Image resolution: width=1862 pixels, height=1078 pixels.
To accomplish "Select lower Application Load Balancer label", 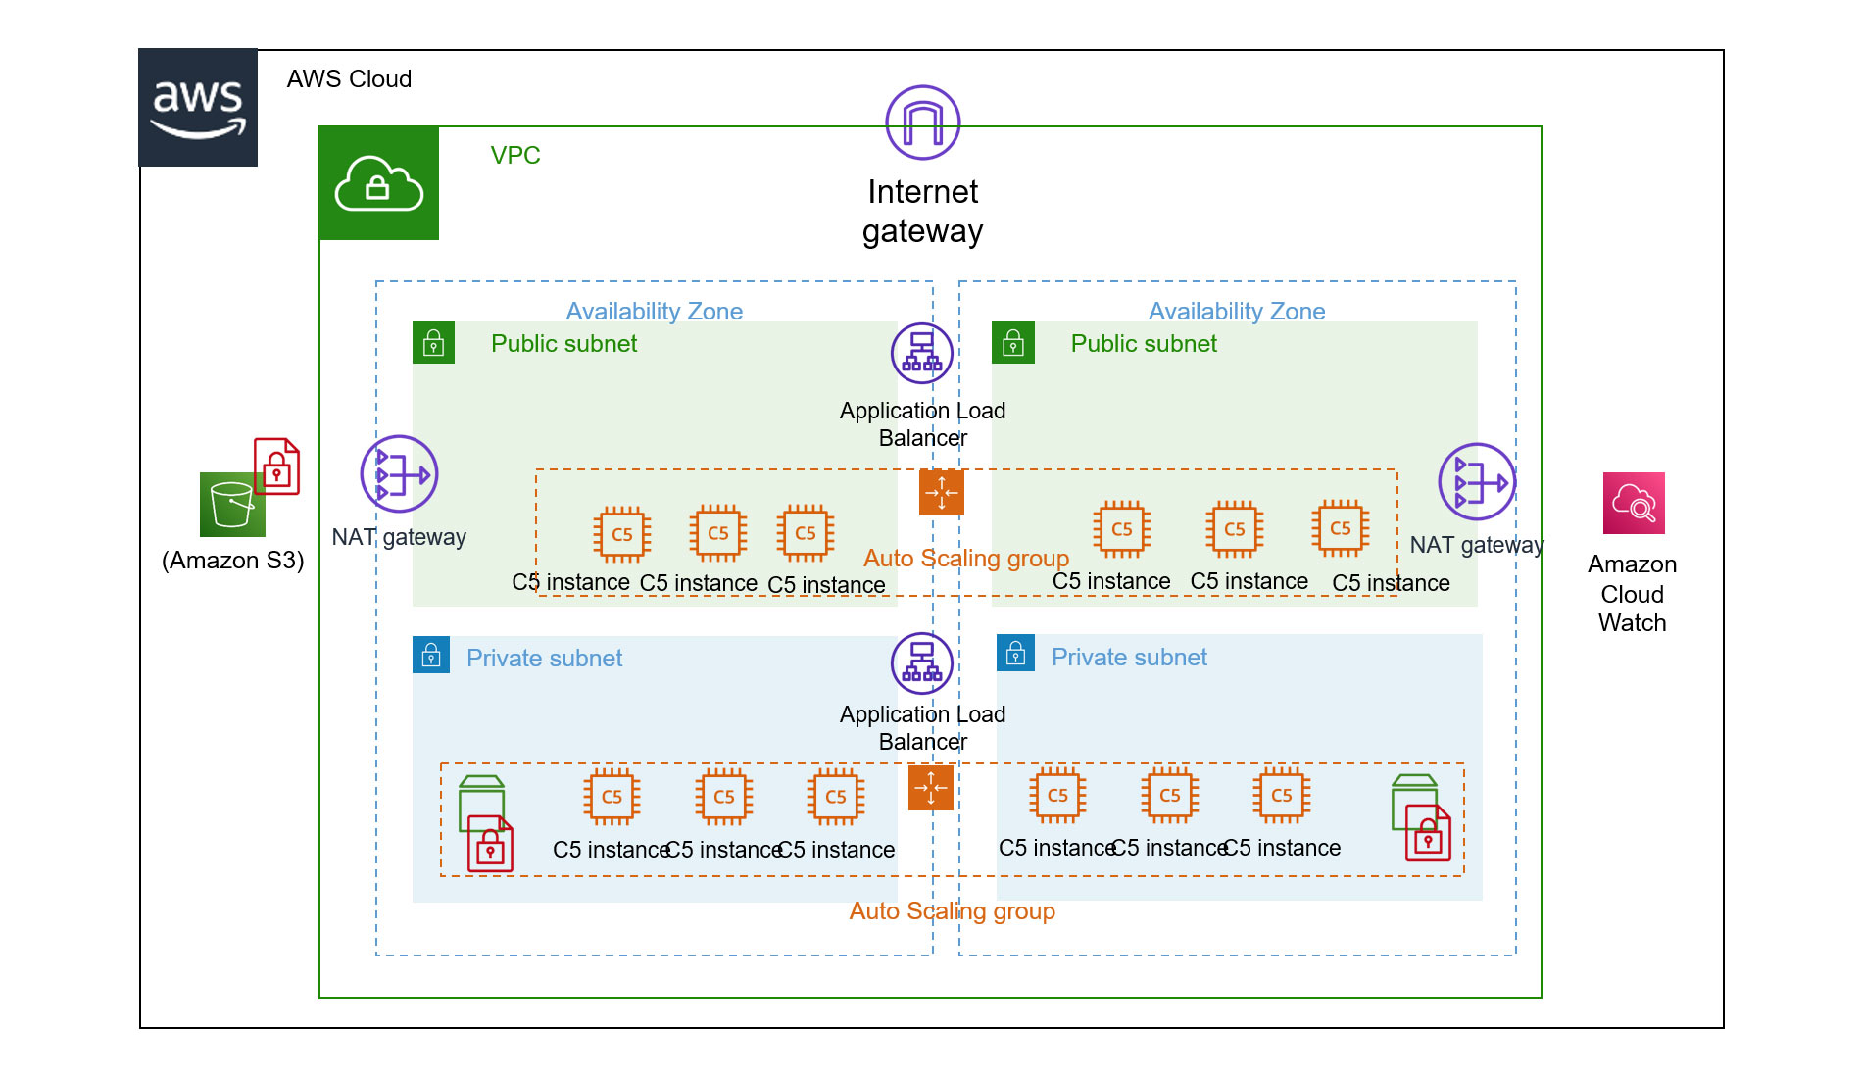I will [922, 727].
